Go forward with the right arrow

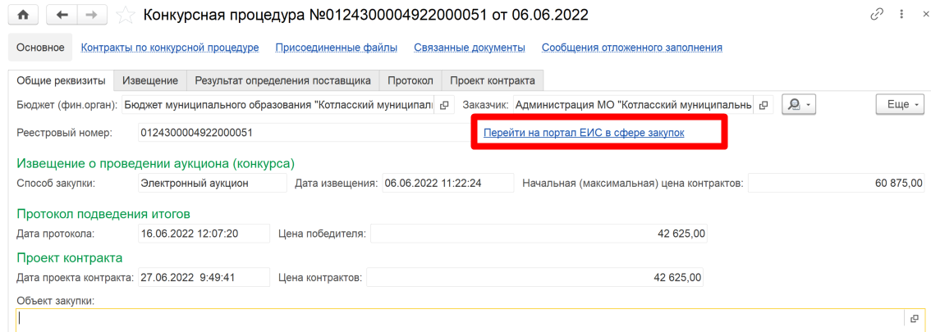coord(91,15)
